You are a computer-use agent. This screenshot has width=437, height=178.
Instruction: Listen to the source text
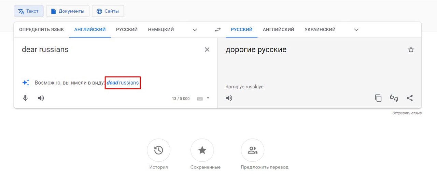[41, 98]
